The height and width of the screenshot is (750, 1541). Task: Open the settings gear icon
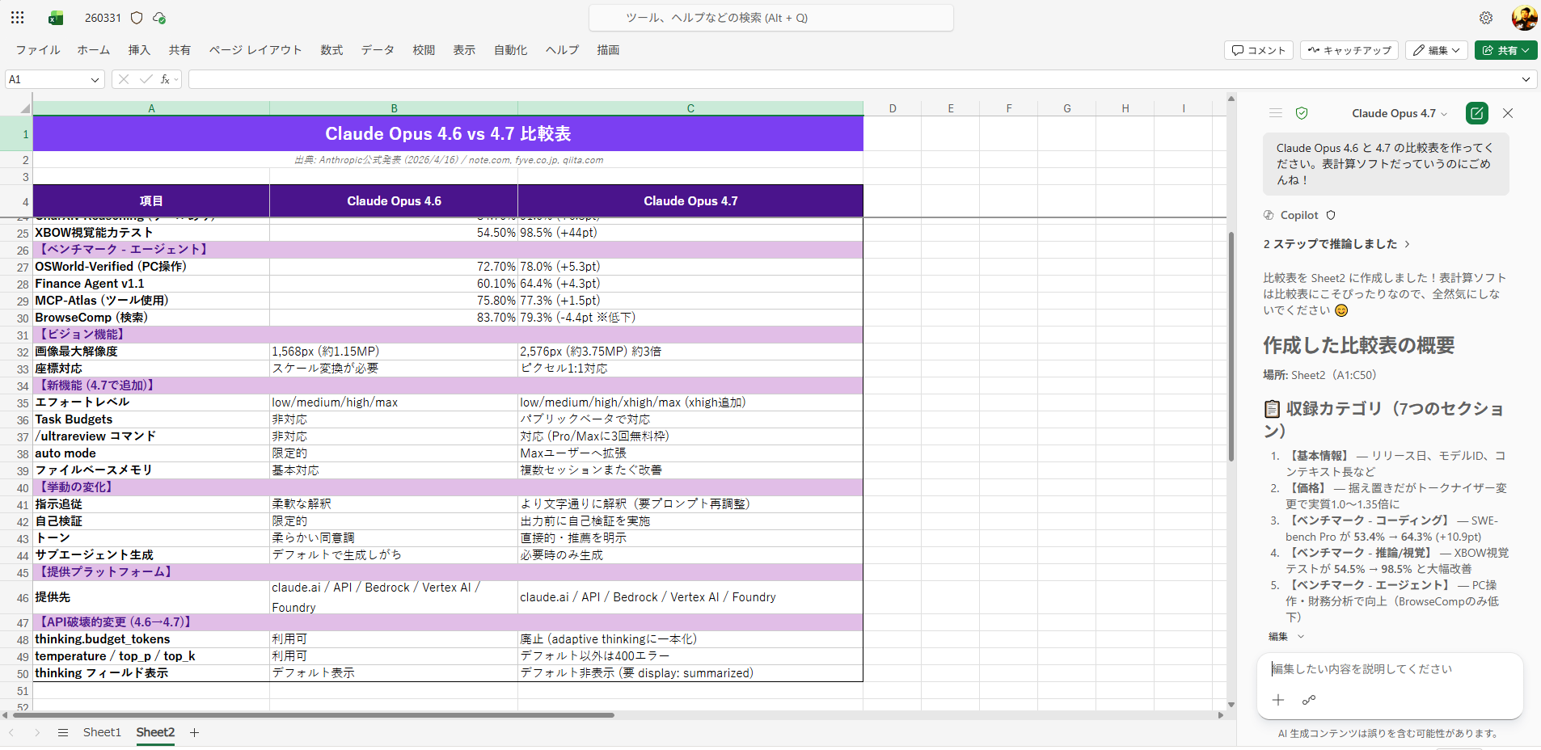tap(1486, 18)
